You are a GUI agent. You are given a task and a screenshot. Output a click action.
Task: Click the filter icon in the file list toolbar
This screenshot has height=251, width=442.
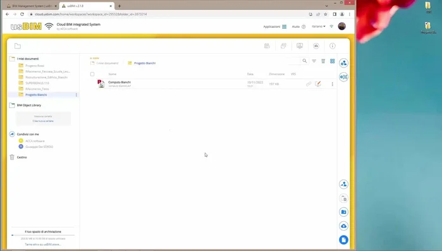point(314,61)
